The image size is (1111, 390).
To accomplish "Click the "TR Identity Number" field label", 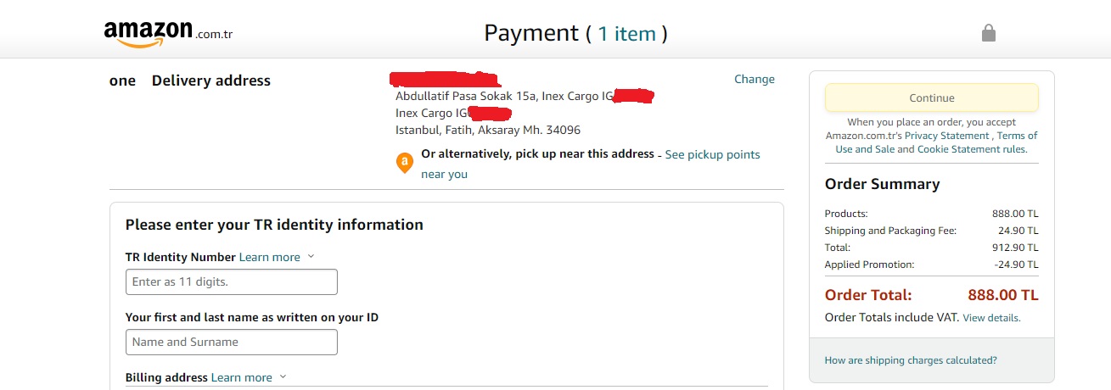I will (180, 257).
